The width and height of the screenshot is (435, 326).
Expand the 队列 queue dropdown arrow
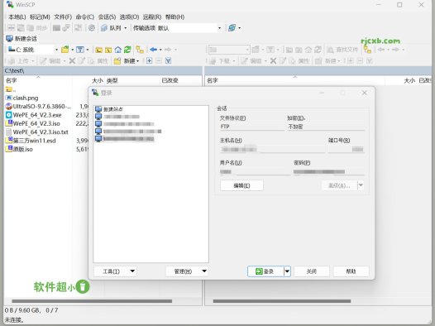[x=125, y=28]
